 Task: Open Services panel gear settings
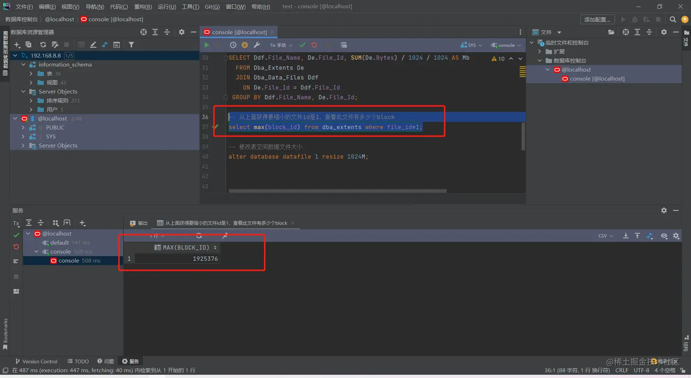[x=664, y=210]
